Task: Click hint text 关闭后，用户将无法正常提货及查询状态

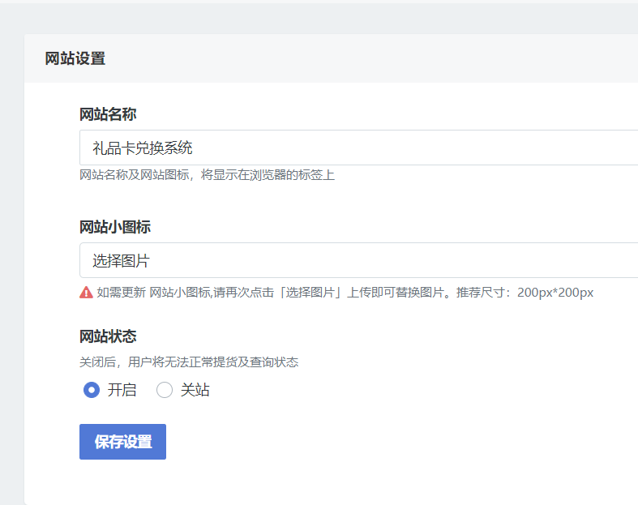Action: [x=189, y=362]
